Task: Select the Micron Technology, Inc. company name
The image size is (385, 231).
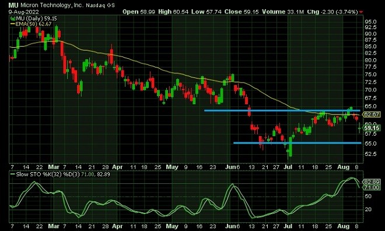Action: click(x=52, y=5)
